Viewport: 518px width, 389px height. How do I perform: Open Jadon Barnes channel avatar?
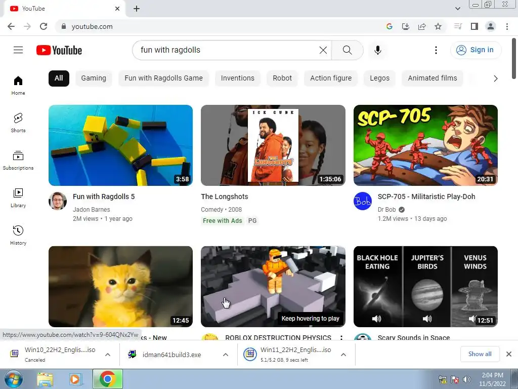pyautogui.click(x=58, y=201)
